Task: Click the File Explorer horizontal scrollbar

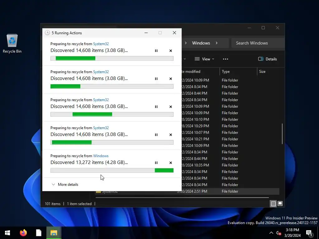Action: tap(182, 198)
